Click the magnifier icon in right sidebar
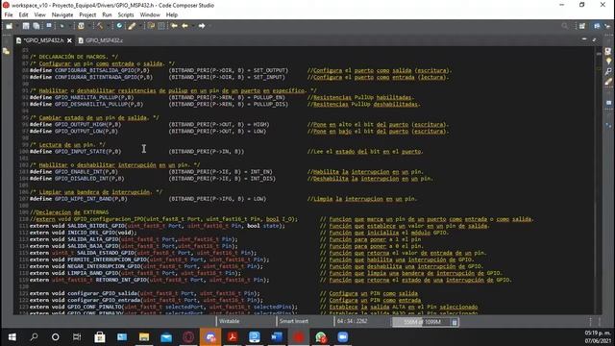 click(x=608, y=71)
